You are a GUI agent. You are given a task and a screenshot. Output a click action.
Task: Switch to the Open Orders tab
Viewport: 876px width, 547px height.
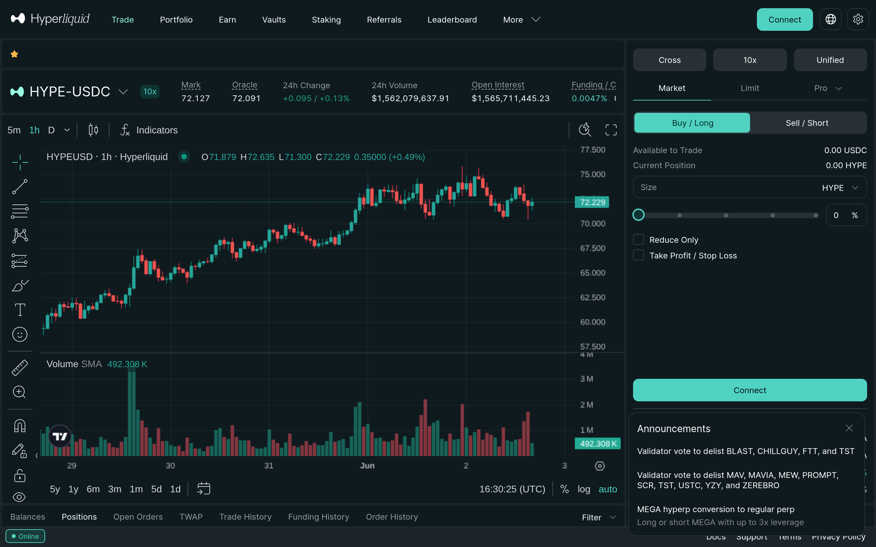pyautogui.click(x=138, y=517)
